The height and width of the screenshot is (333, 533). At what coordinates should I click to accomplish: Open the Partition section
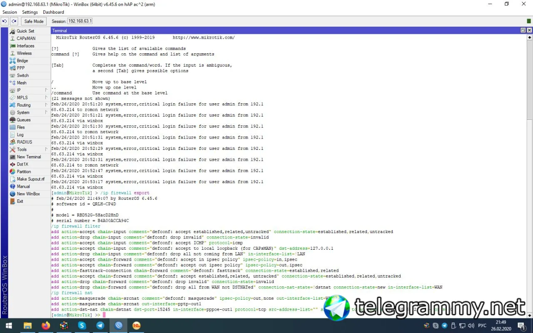tap(24, 172)
